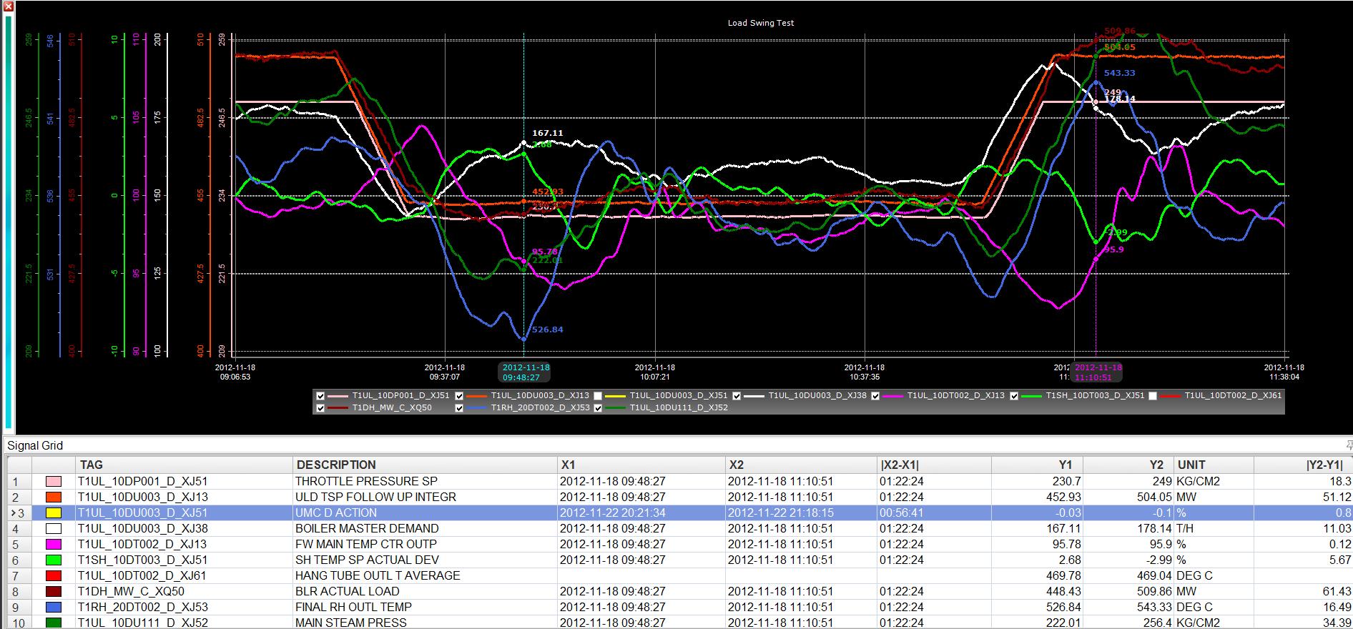Click the UNIT column header
This screenshot has height=629, width=1353.
click(x=1214, y=465)
